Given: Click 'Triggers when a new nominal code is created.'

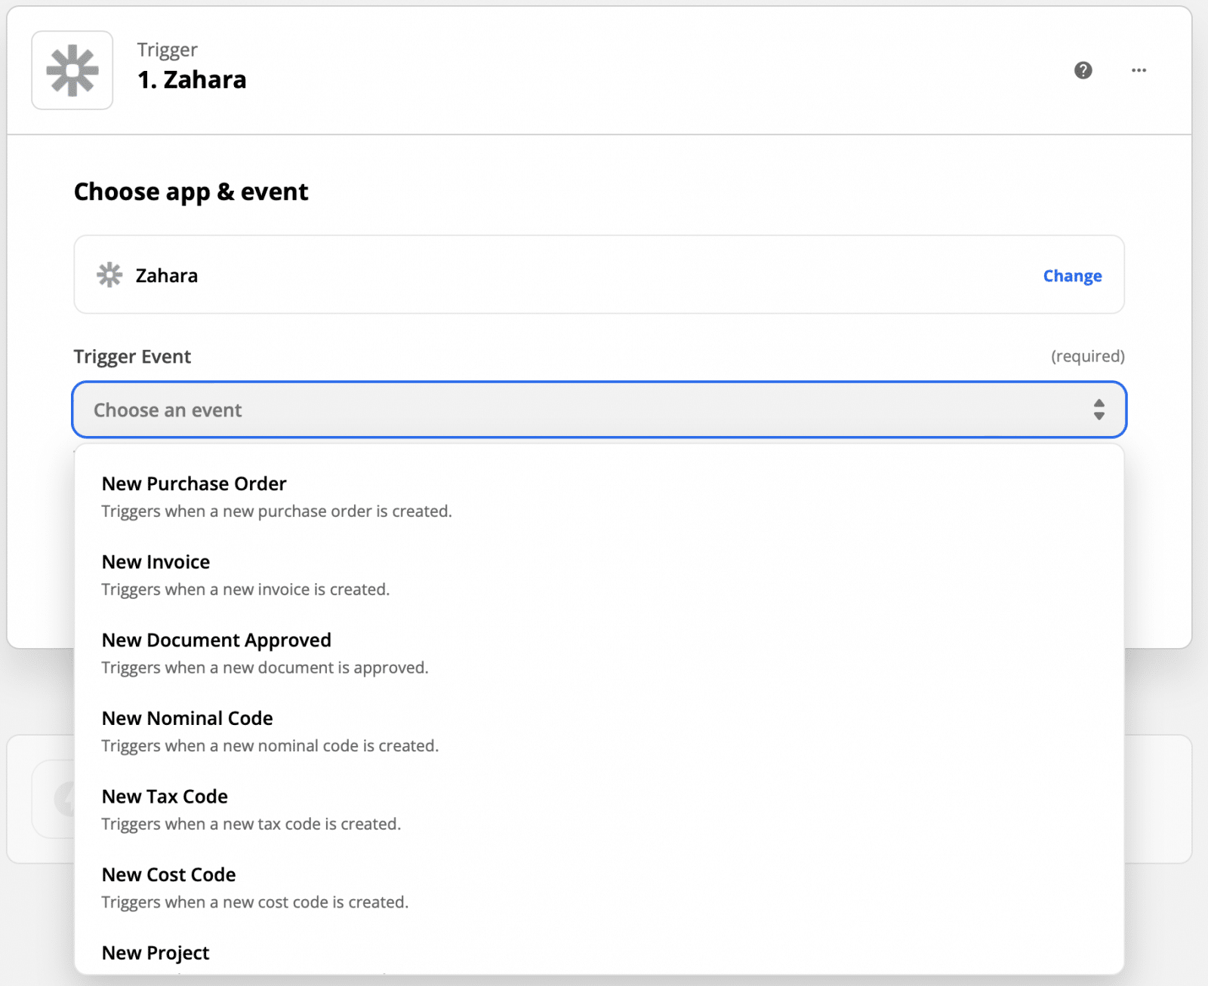Looking at the screenshot, I should [270, 745].
